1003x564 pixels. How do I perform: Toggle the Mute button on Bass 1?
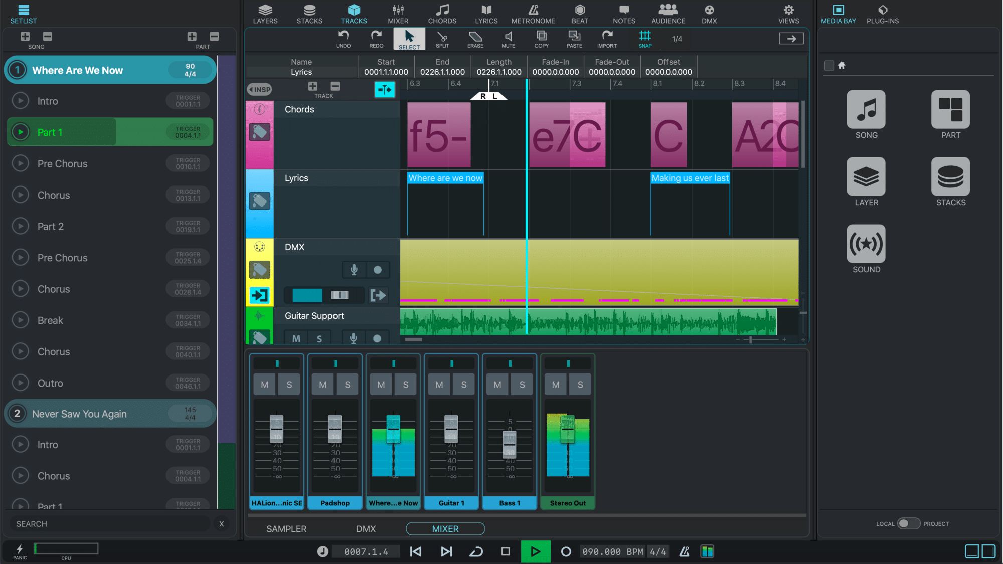click(x=498, y=384)
